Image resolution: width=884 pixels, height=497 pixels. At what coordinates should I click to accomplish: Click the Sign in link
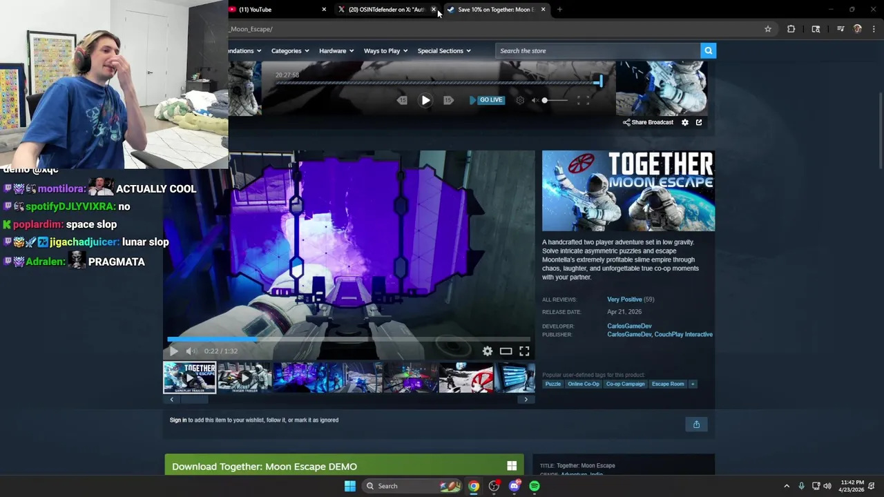pos(178,420)
